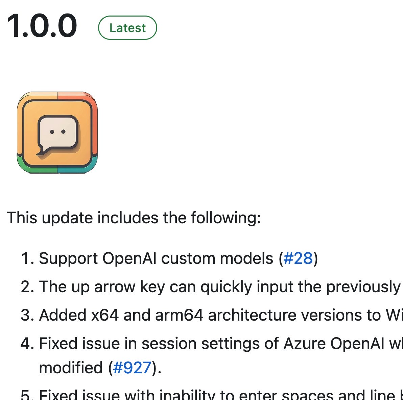Open the 1.0.0 release title
Image resolution: width=403 pixels, height=400 pixels.
pyautogui.click(x=42, y=26)
